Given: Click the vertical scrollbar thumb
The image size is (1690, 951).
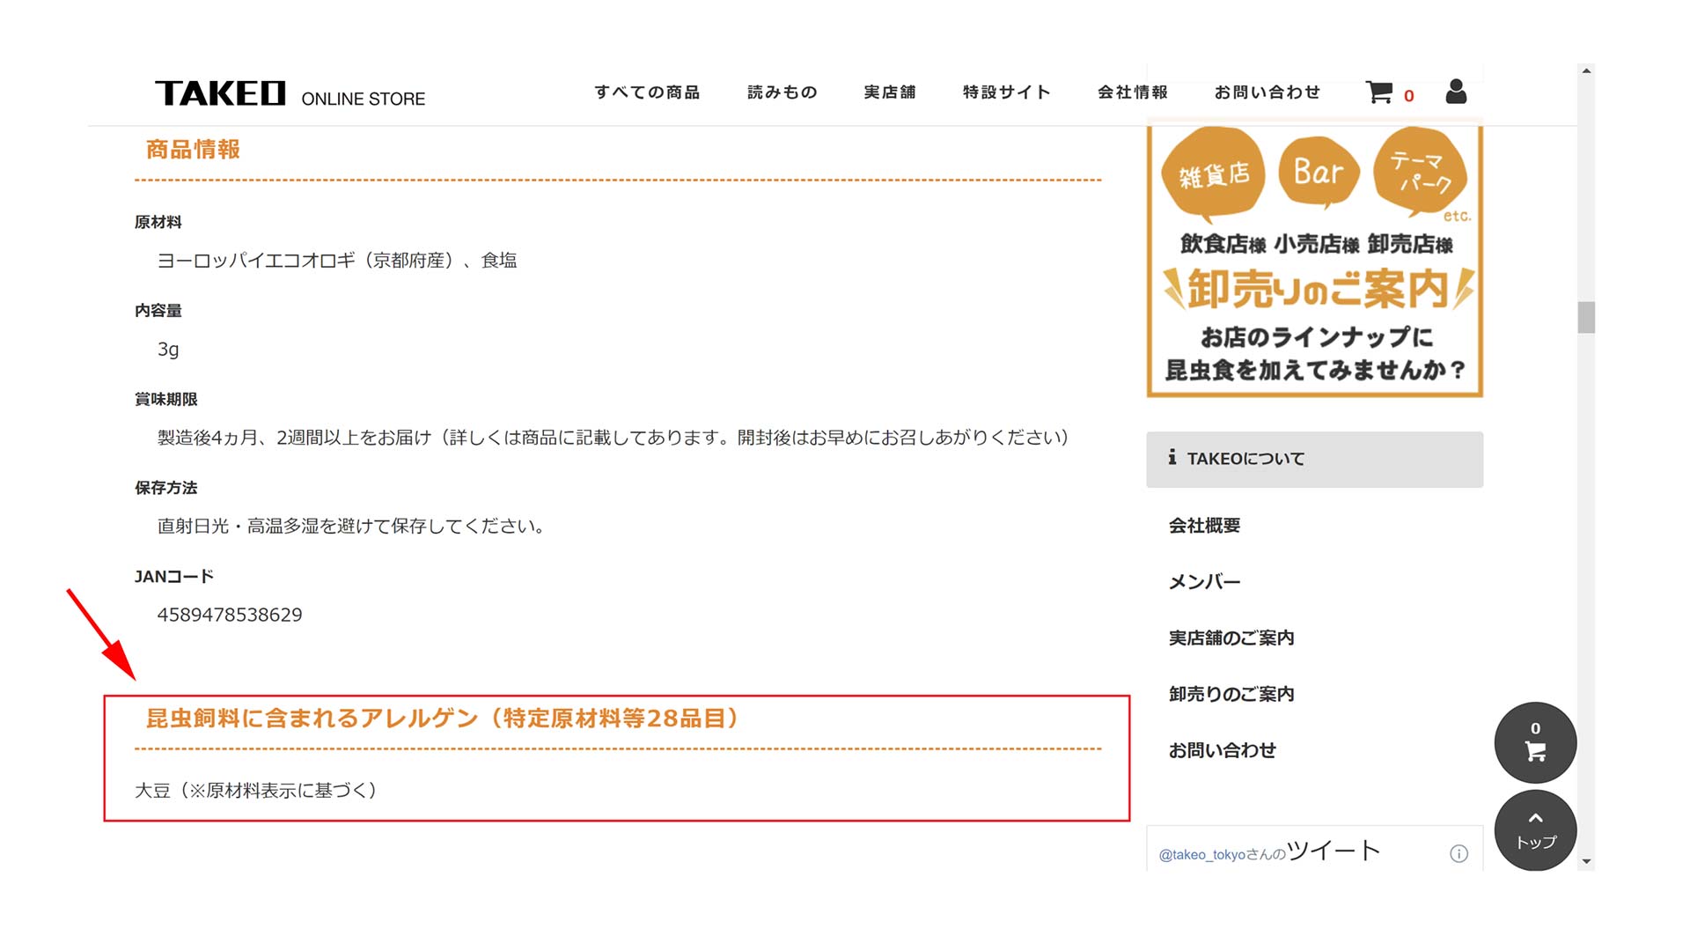Looking at the screenshot, I should pos(1586,318).
